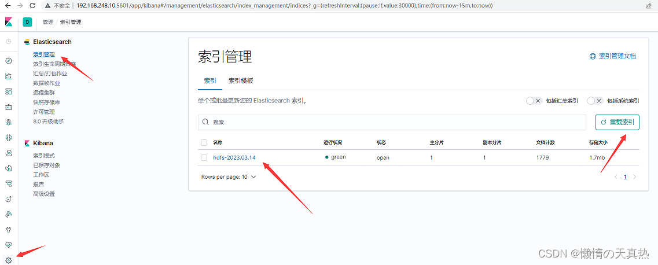Open 工作区 under Kibana
The image size is (658, 265).
point(41,175)
